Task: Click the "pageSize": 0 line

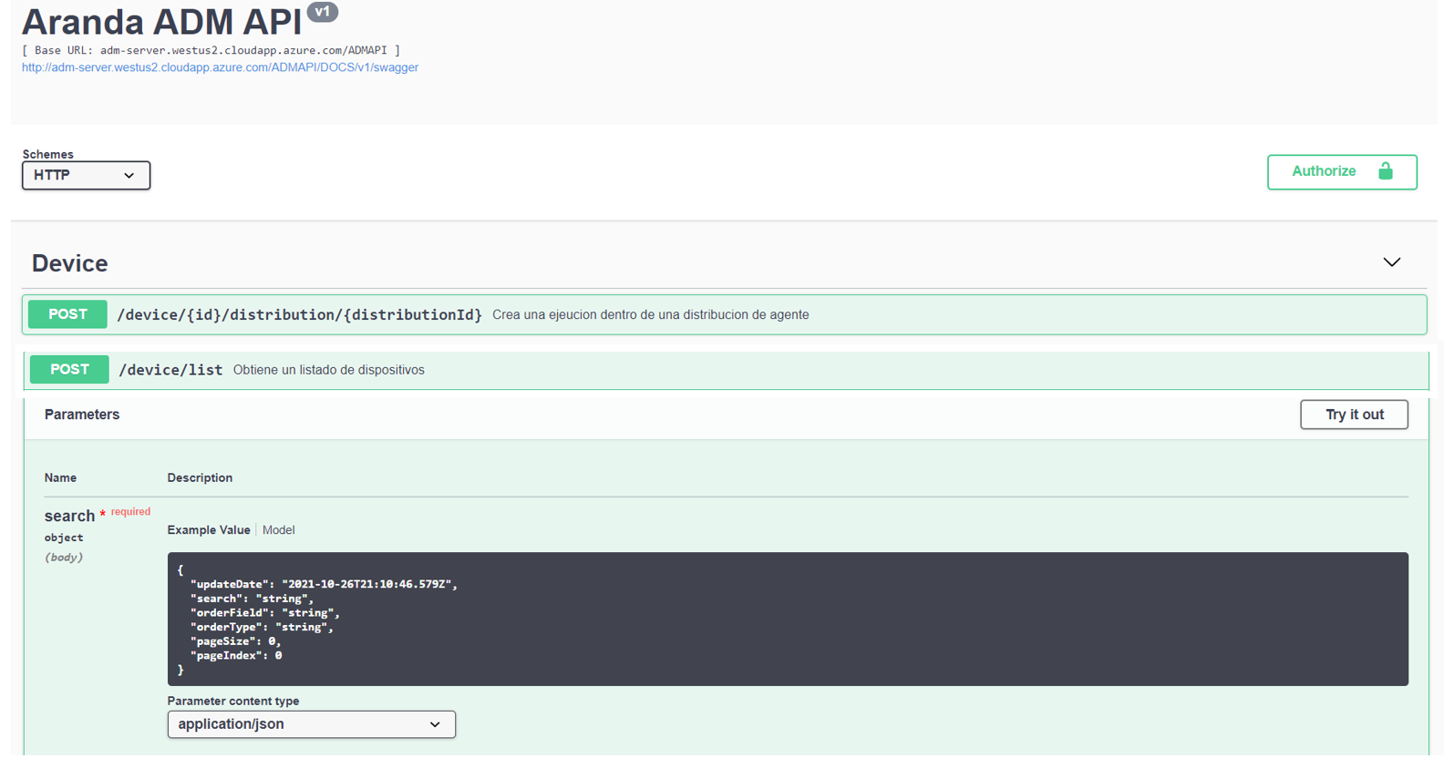Action: (x=236, y=641)
